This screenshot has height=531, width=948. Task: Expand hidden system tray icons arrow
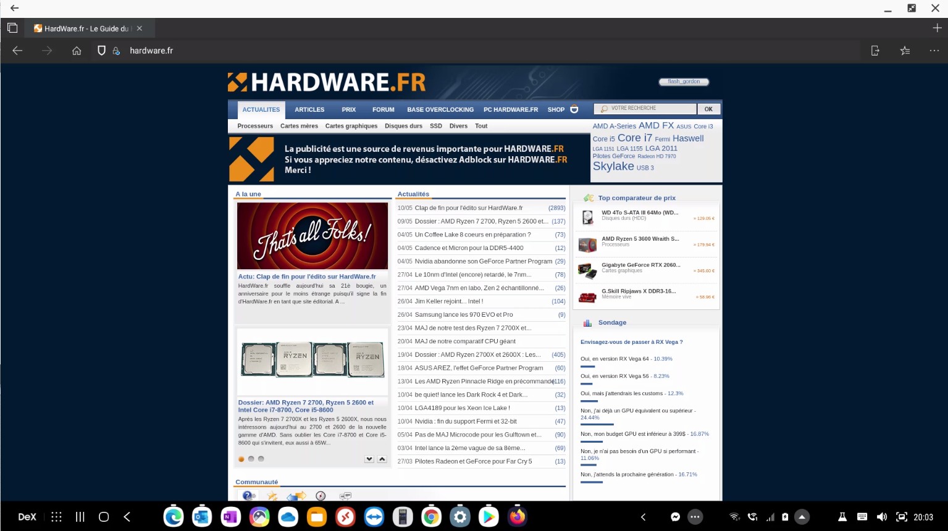[802, 517]
